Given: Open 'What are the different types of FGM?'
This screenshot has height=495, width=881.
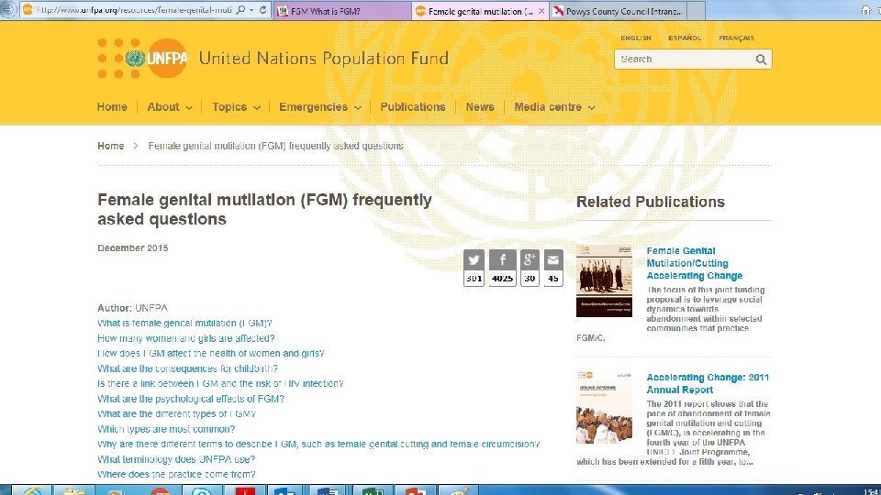Looking at the screenshot, I should click(x=176, y=414).
